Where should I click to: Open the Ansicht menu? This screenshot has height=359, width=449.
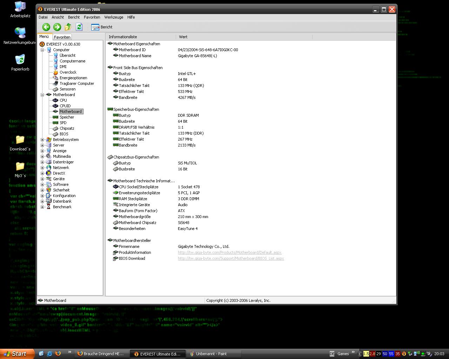58,17
